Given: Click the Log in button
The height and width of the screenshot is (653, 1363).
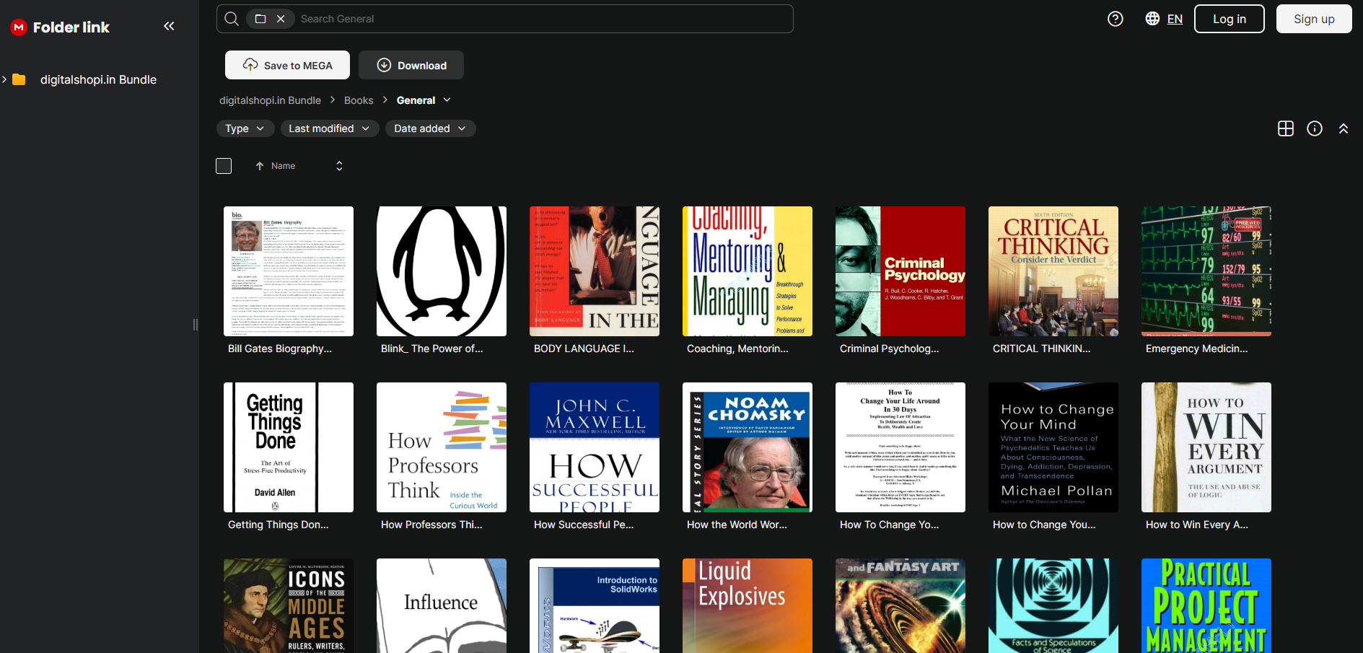Looking at the screenshot, I should click(1230, 19).
